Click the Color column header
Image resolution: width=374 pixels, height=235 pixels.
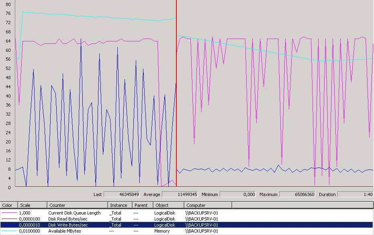[9, 205]
